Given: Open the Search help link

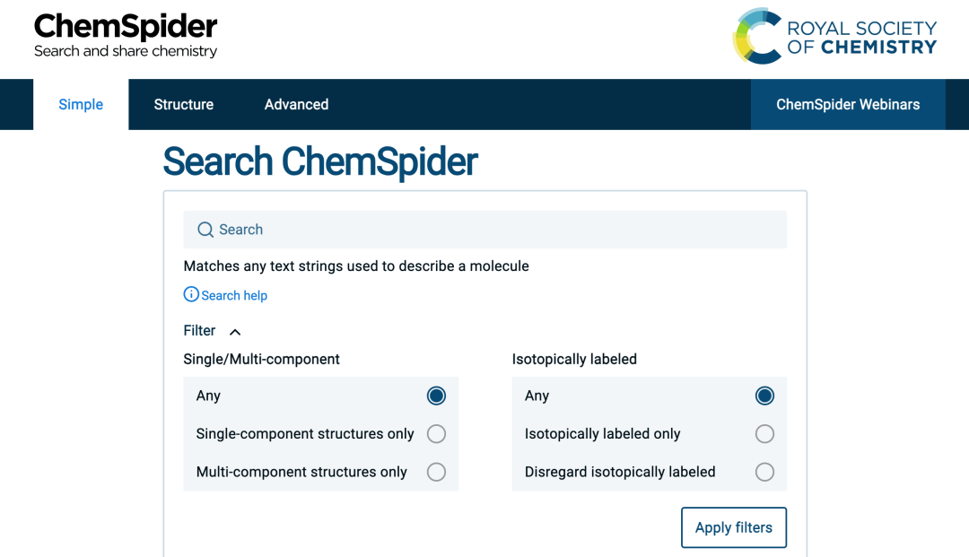Looking at the screenshot, I should [234, 295].
